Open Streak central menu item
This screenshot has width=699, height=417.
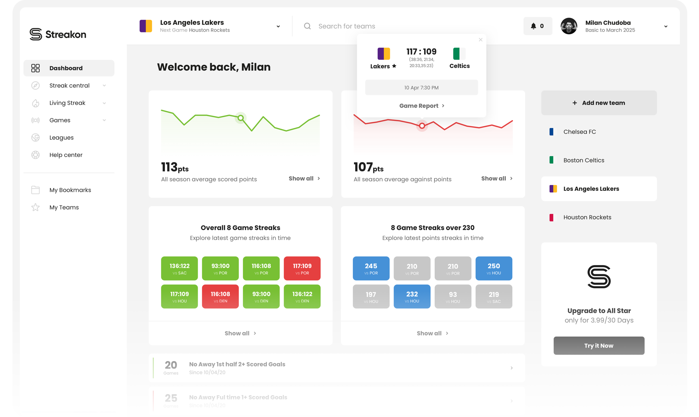69,85
